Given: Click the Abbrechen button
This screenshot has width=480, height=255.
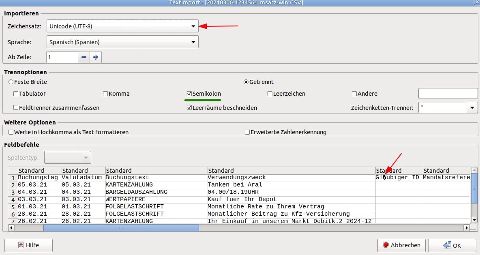Looking at the screenshot, I should pyautogui.click(x=401, y=245).
